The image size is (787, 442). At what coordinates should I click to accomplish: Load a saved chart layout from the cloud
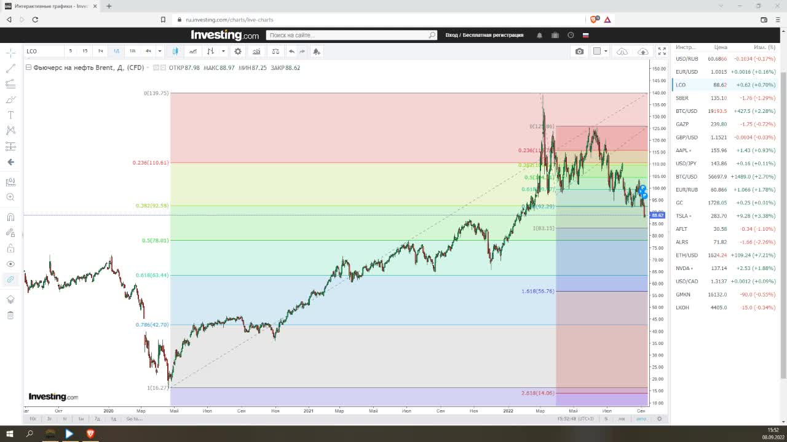coord(622,52)
